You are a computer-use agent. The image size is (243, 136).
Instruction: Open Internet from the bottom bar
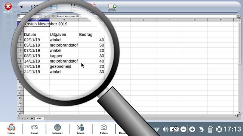(x=58, y=129)
